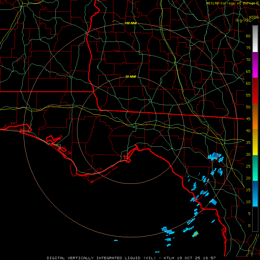
Task: Click the 5 value on color scale
Action: 249,213
